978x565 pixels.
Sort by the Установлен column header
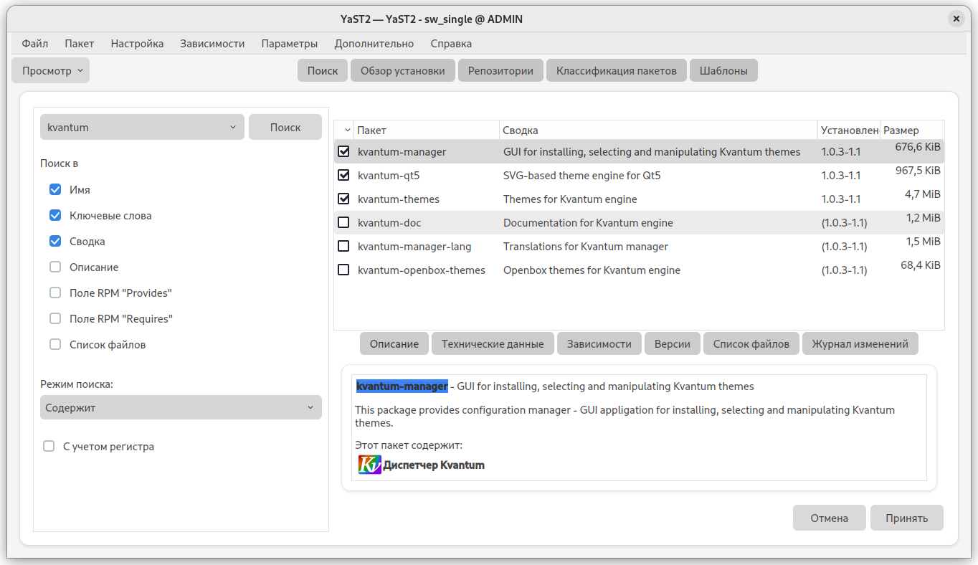(849, 130)
